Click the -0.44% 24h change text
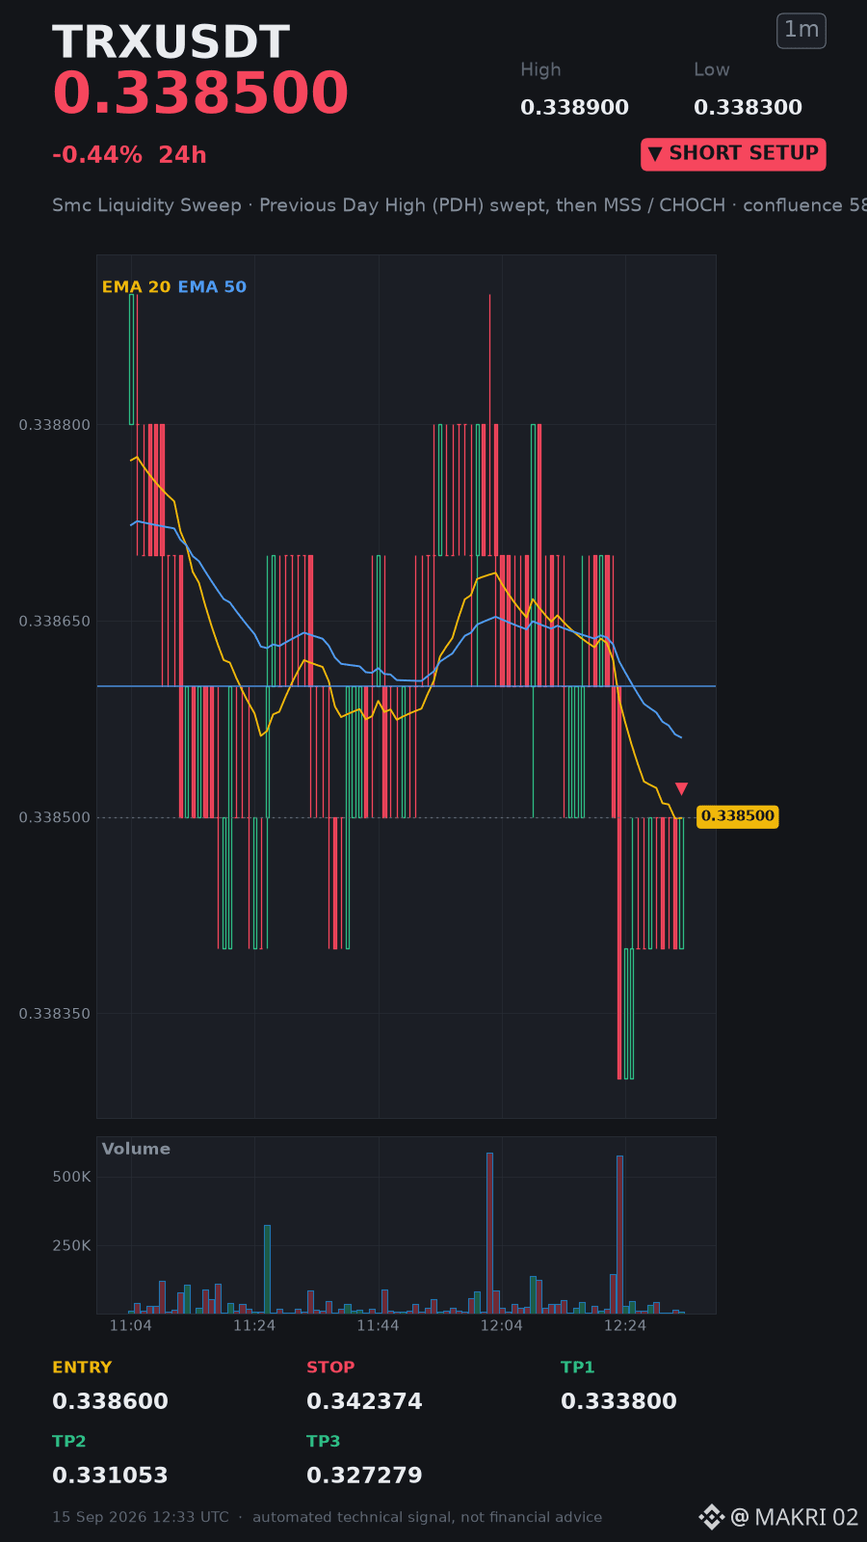 pyautogui.click(x=129, y=155)
